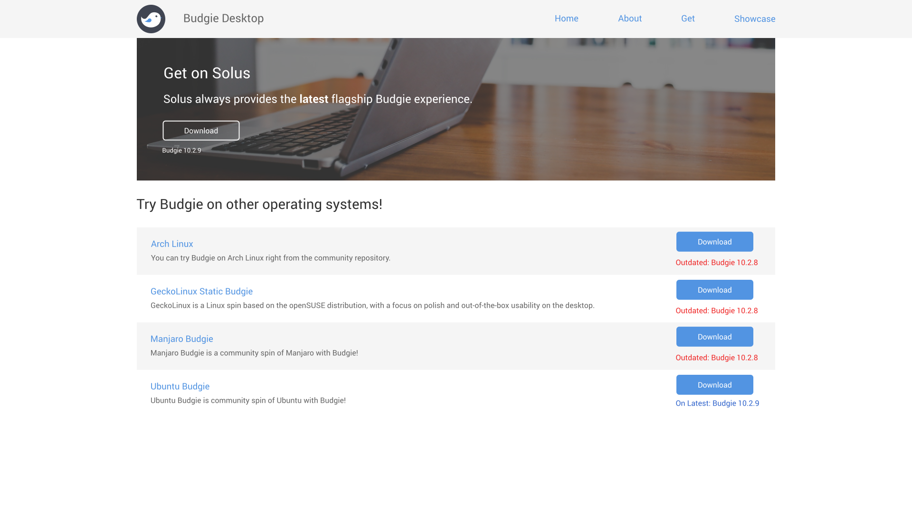Click 'On Latest: Budgie 10.2.9' status text
This screenshot has width=912, height=513.
coord(718,403)
